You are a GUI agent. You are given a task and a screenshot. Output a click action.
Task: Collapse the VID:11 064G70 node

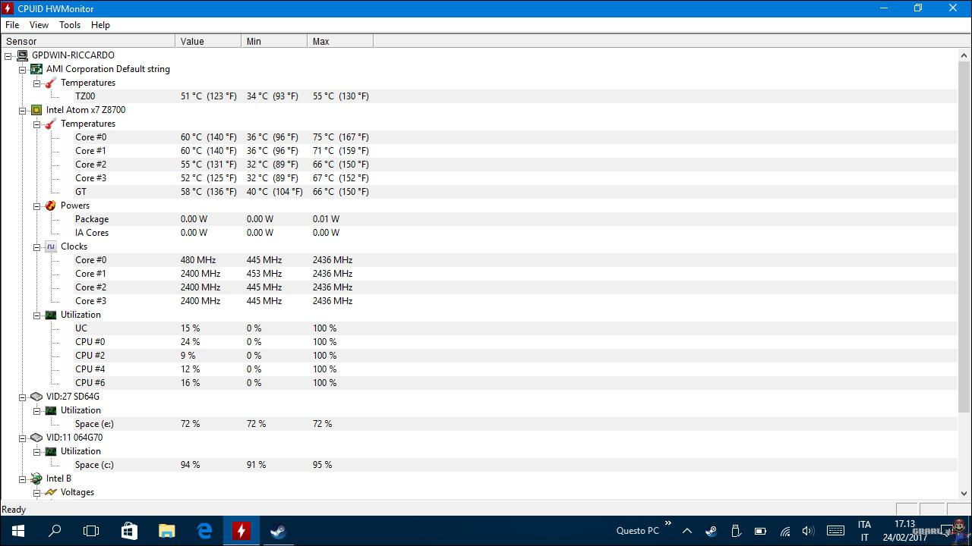tap(23, 438)
